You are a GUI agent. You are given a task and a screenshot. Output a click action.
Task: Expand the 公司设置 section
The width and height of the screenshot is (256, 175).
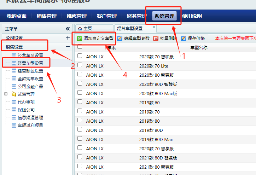pyautogui.click(x=68, y=38)
